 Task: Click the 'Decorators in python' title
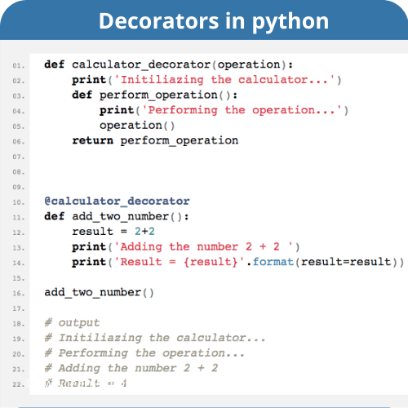tap(214, 22)
